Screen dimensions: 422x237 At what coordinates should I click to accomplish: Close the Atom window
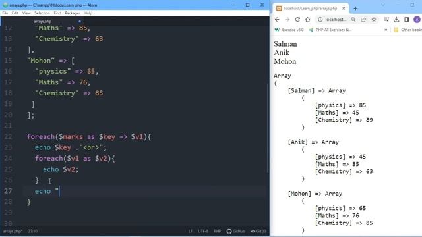pos(262,5)
